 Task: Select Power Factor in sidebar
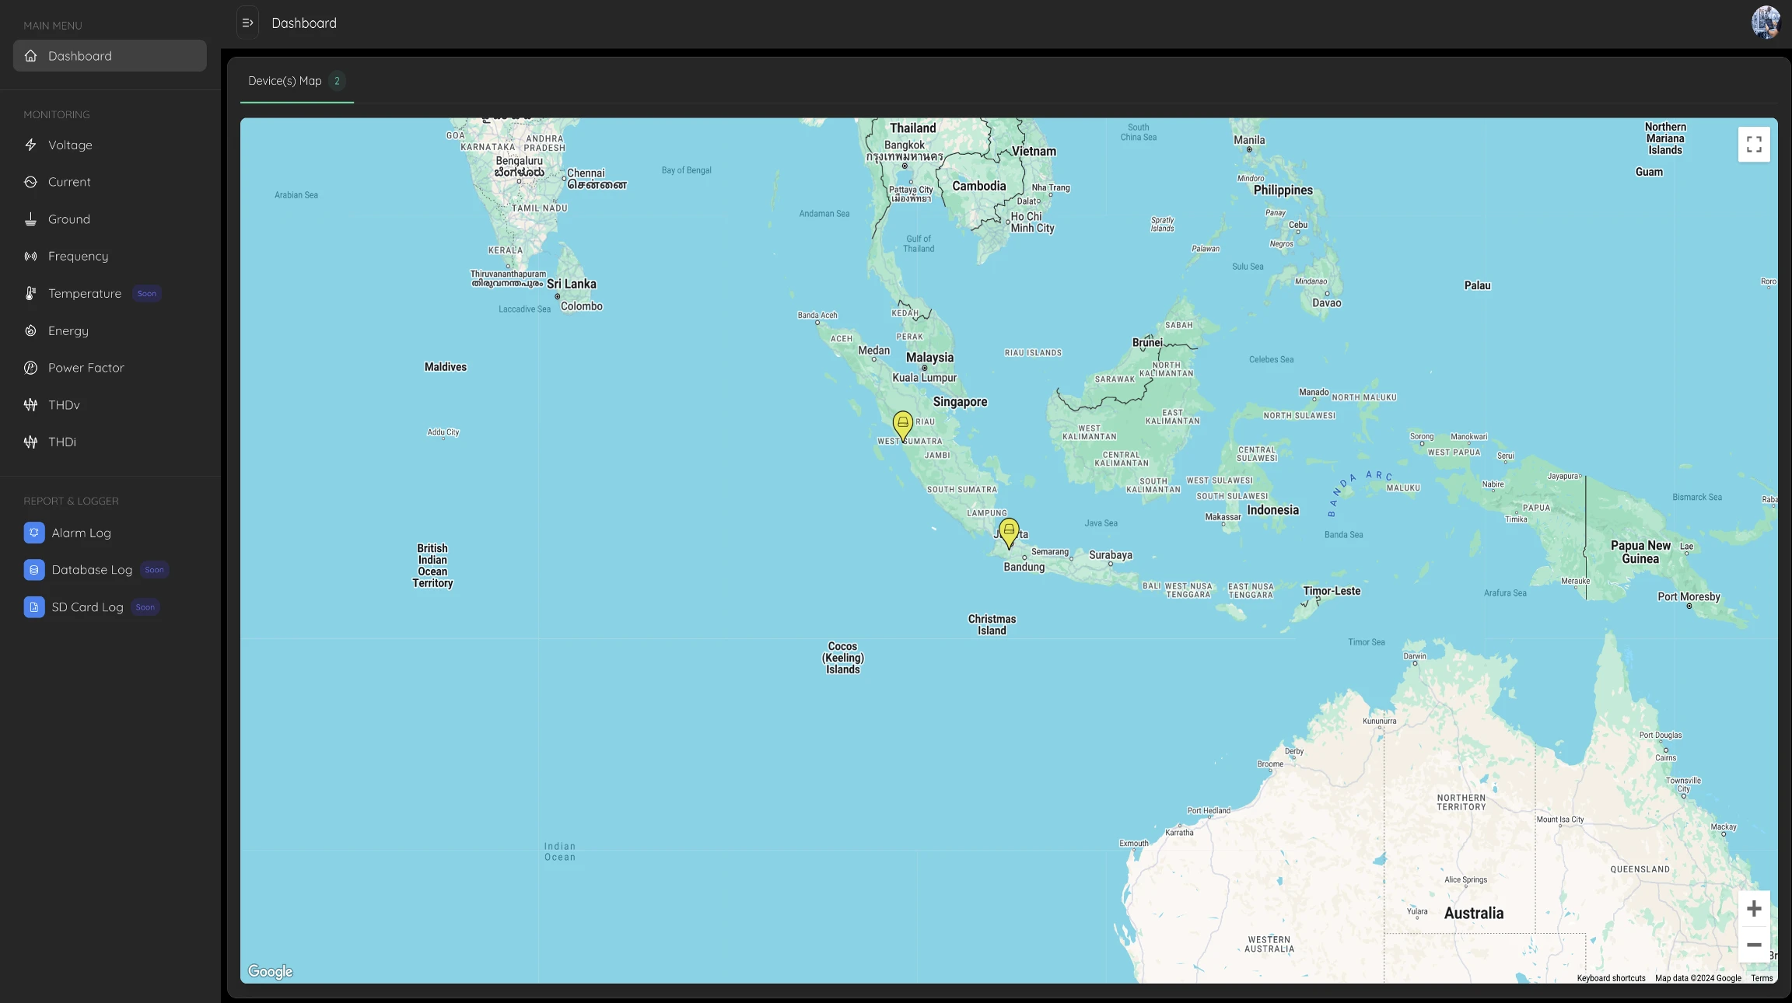pyautogui.click(x=86, y=368)
